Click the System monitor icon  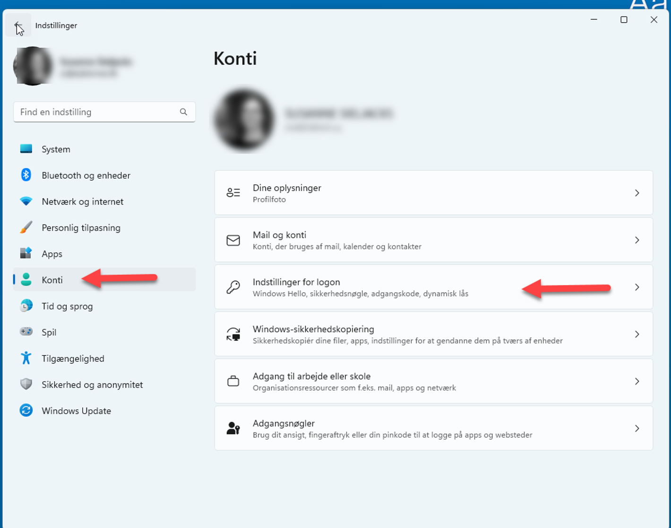(26, 149)
